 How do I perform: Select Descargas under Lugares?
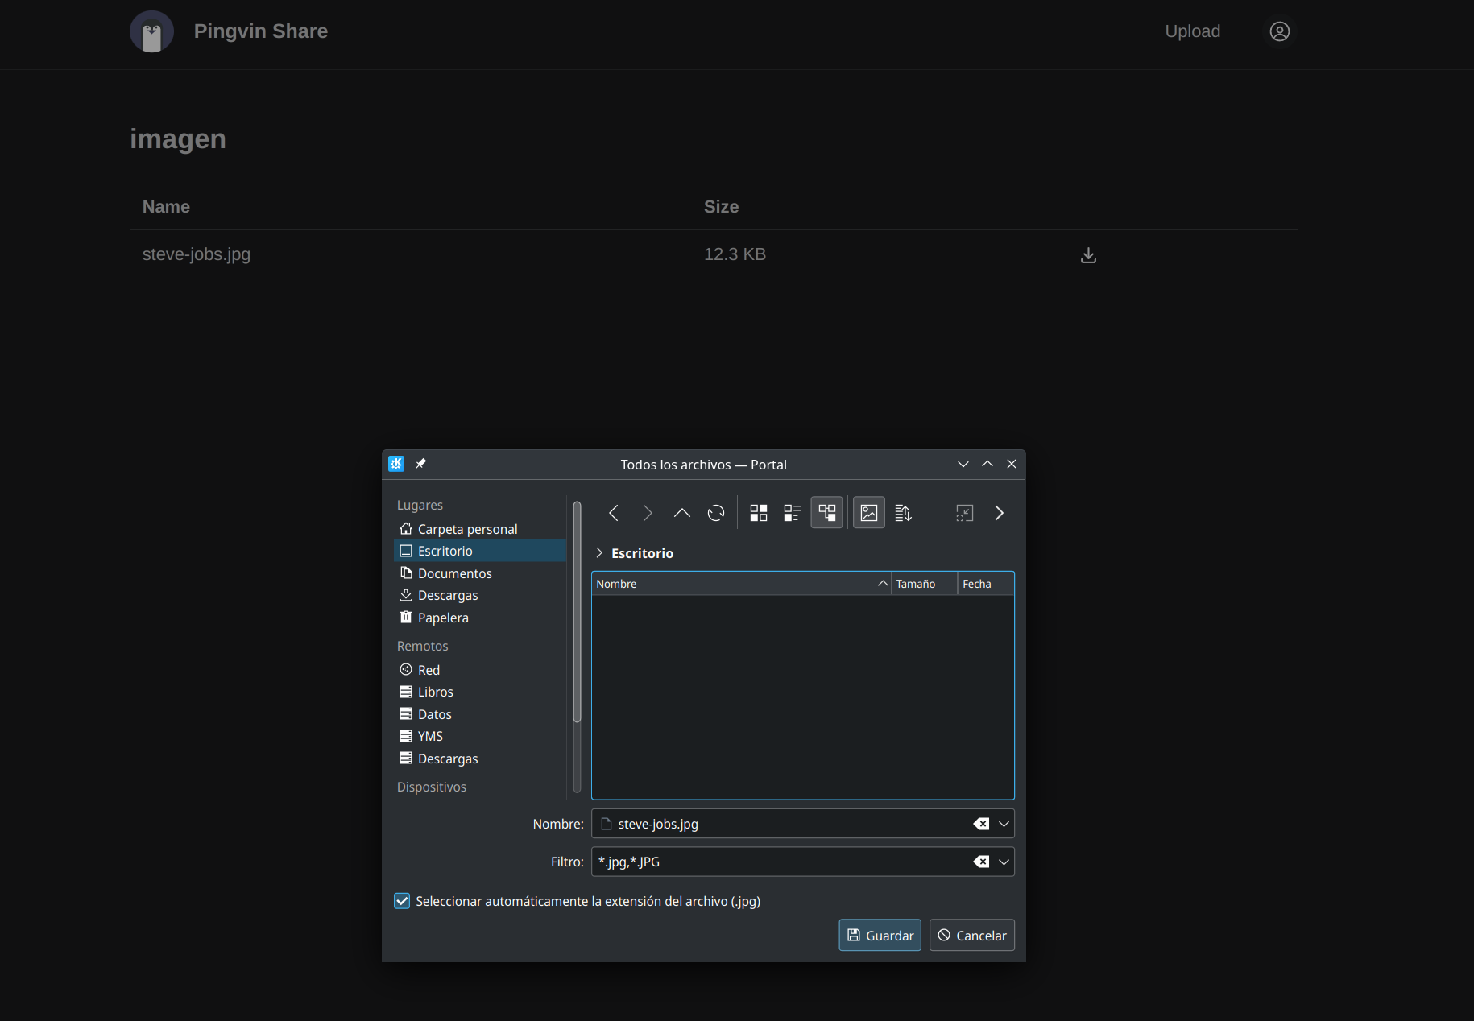(448, 595)
